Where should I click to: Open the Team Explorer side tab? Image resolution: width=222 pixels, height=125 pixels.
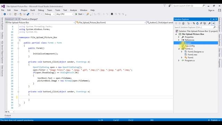tap(220, 40)
